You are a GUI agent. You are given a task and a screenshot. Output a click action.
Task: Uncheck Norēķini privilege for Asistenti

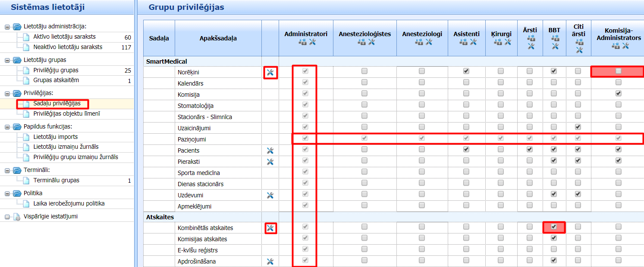[x=466, y=71]
